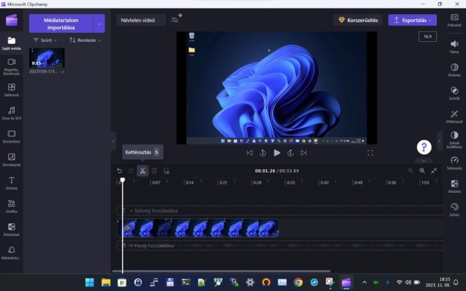The height and width of the screenshot is (291, 466).
Task: Open File Explorer from taskbar
Action: (x=106, y=282)
